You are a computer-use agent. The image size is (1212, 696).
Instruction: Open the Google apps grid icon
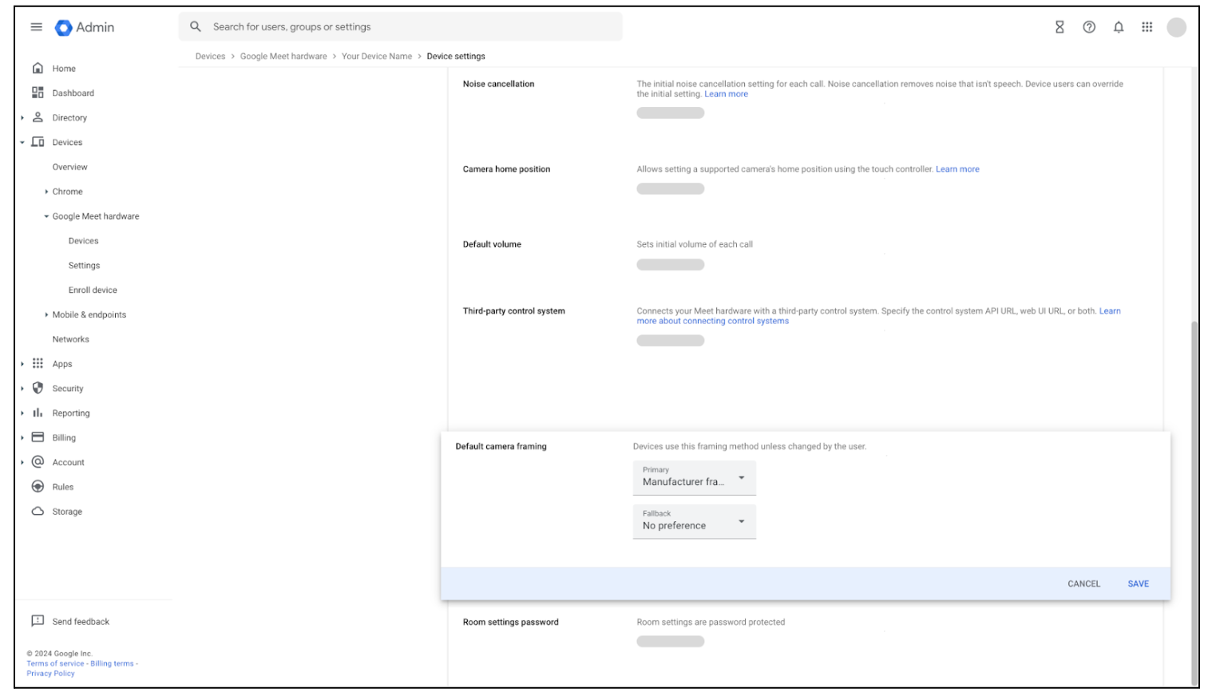pyautogui.click(x=1147, y=27)
